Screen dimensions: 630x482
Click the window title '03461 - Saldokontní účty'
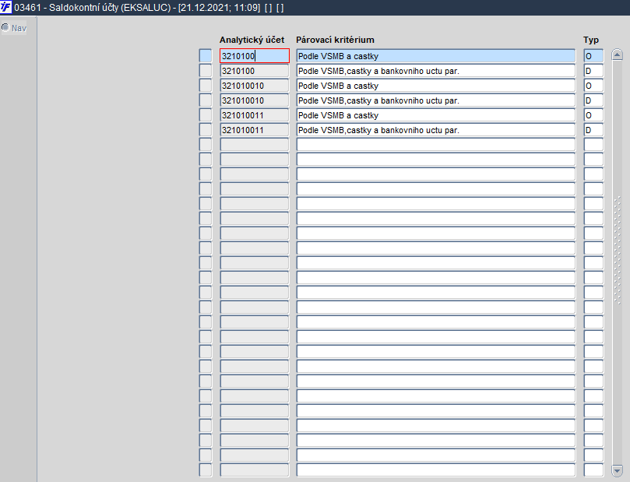[66, 8]
